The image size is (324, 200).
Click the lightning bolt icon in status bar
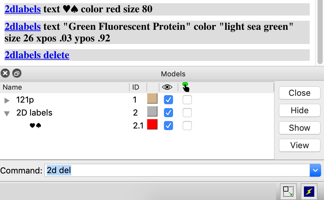coord(309,192)
